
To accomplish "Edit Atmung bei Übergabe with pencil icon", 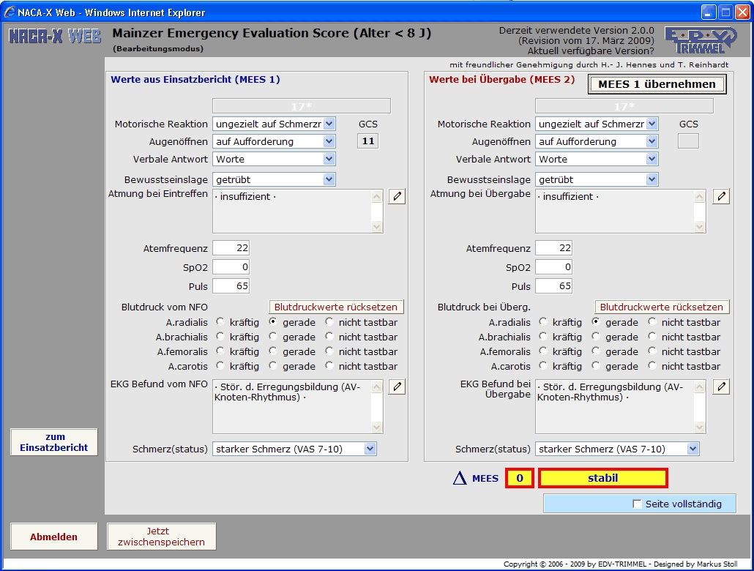I will [721, 196].
